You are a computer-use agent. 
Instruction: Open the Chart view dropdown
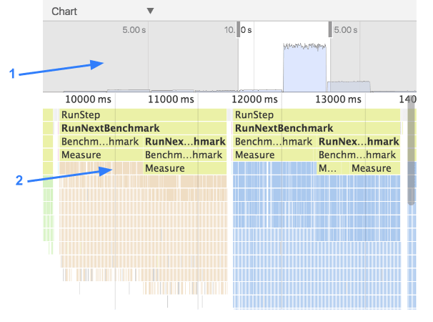pos(149,11)
